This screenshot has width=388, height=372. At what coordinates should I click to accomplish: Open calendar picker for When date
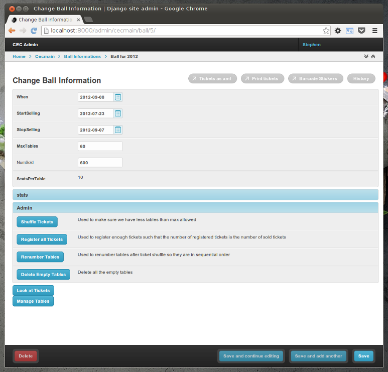click(118, 97)
